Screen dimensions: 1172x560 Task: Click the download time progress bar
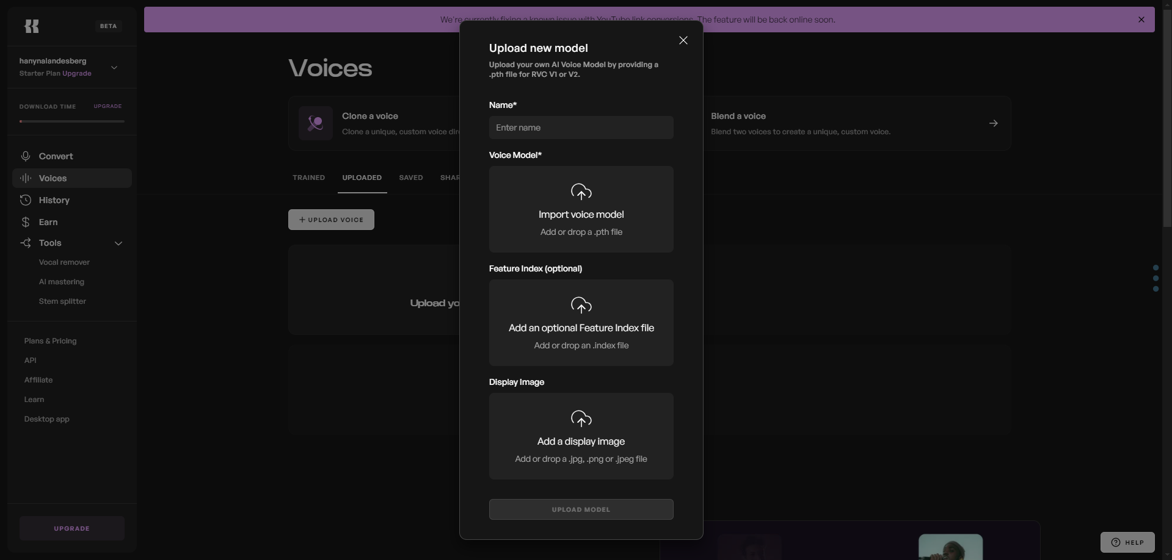coord(72,121)
